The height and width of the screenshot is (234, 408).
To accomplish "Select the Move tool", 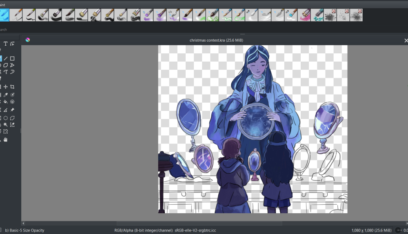I will 5,87.
